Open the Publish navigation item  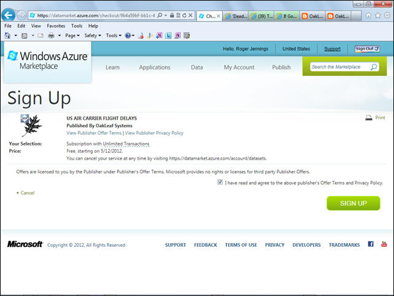click(x=281, y=68)
